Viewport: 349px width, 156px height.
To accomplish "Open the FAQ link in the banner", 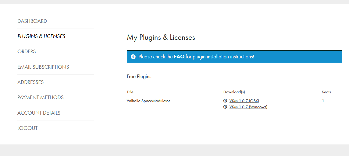I will [x=179, y=57].
